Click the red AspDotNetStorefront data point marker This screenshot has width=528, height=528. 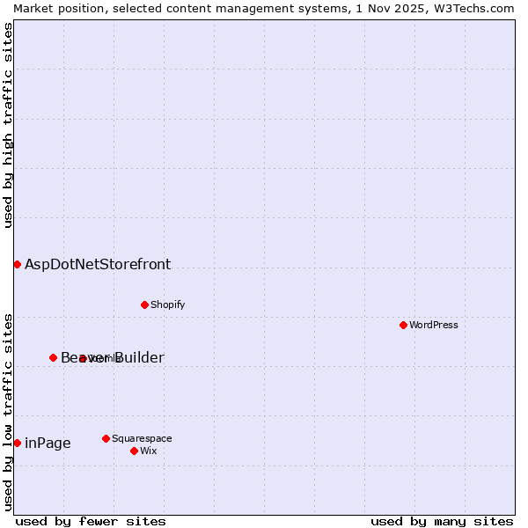pos(17,264)
